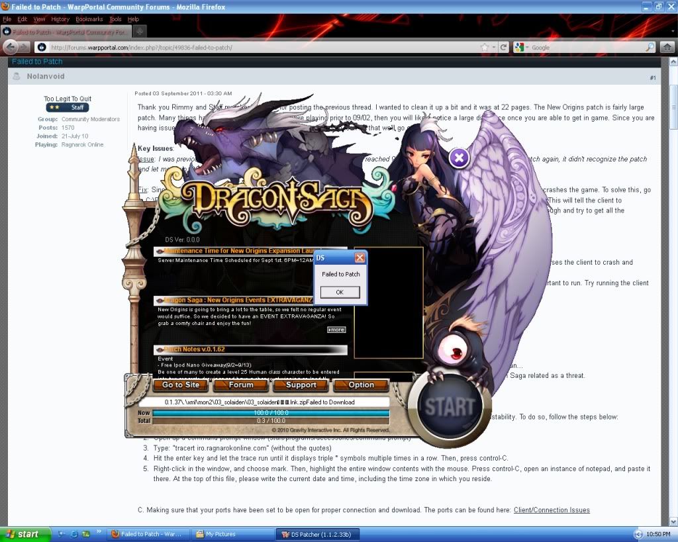Open the Client/Connection Issues link
The width and height of the screenshot is (678, 542).
(552, 510)
